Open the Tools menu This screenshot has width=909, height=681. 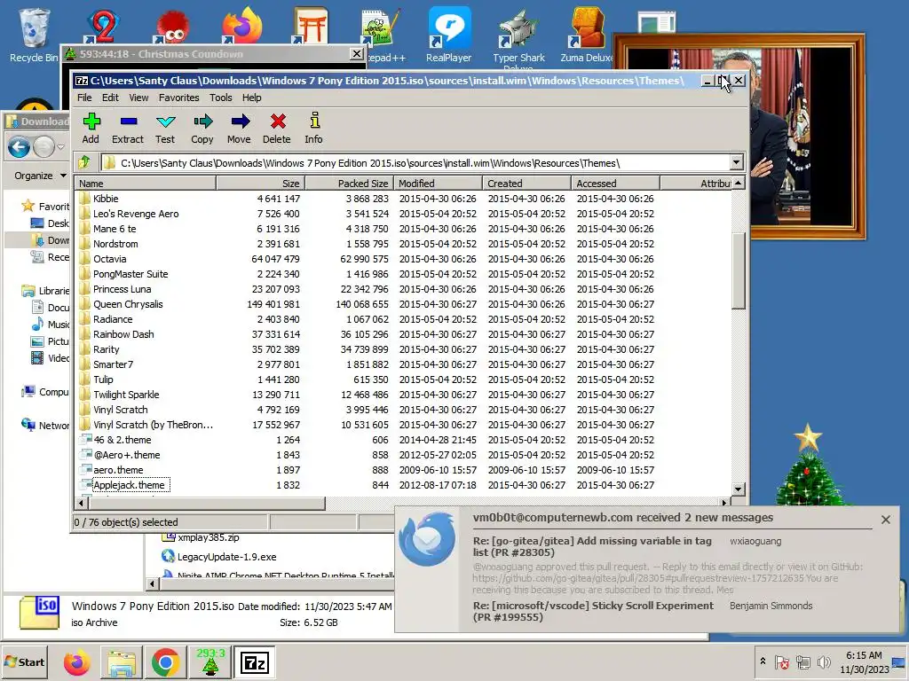pyautogui.click(x=221, y=98)
